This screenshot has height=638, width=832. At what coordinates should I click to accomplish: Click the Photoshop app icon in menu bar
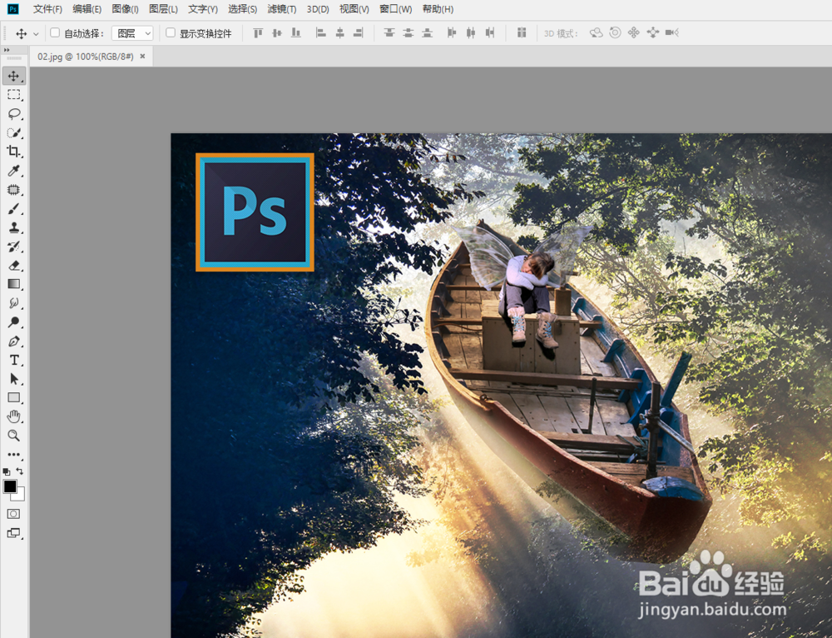[x=12, y=9]
